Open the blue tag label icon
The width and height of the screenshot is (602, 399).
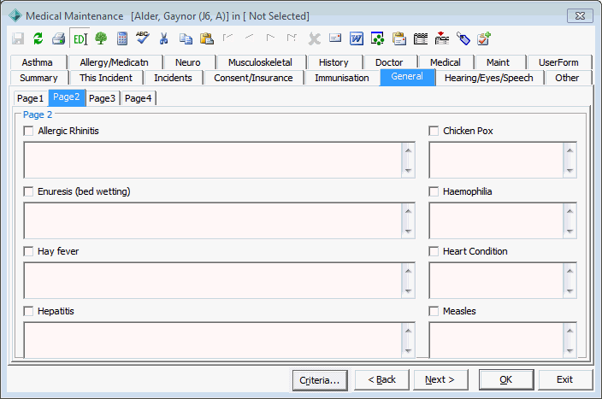click(x=463, y=38)
